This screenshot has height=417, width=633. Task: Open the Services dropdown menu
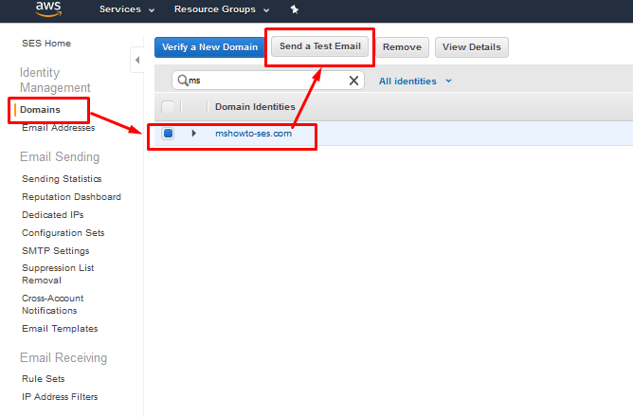pos(127,9)
